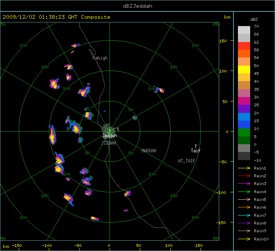Select the -10 value in dBZ legend
The image size is (275, 251).
tap(257, 160)
